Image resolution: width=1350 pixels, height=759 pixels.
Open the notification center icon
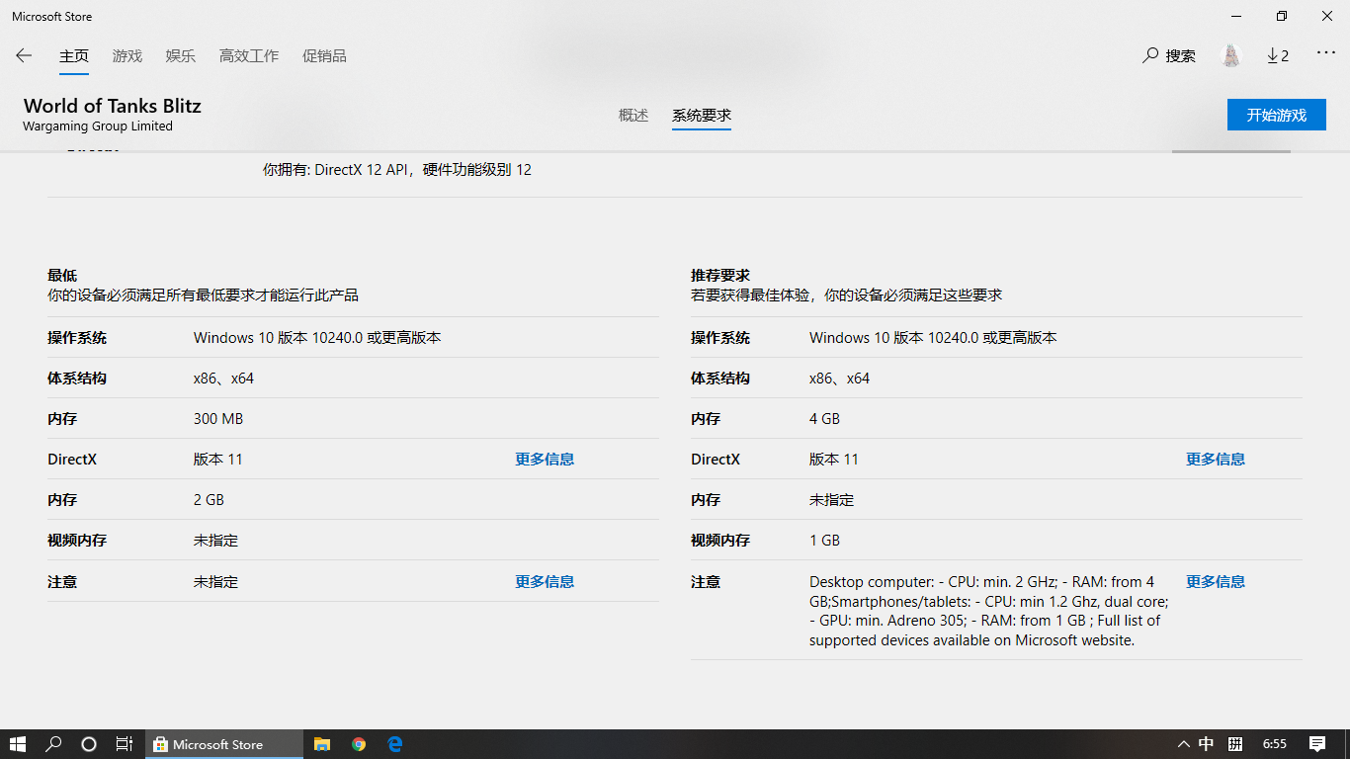click(1316, 744)
